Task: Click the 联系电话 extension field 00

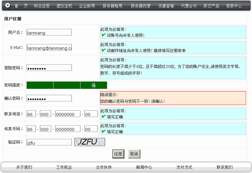Action: coord(91,114)
